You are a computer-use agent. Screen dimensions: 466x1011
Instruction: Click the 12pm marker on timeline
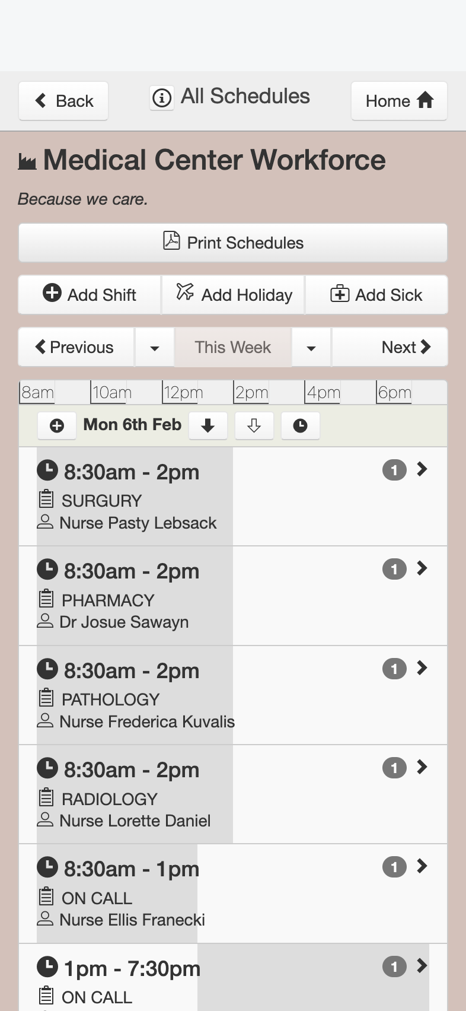pyautogui.click(x=183, y=393)
